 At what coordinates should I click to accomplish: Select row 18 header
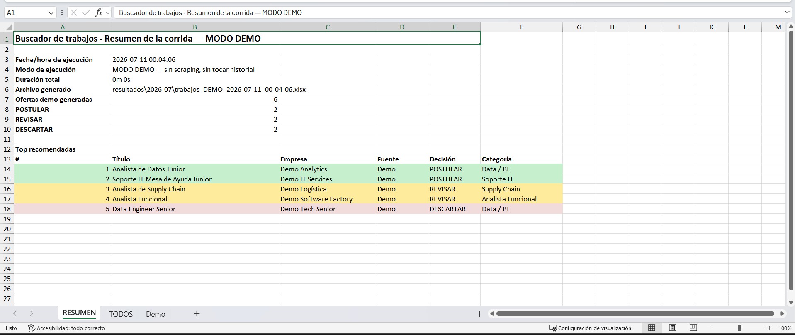pos(7,209)
